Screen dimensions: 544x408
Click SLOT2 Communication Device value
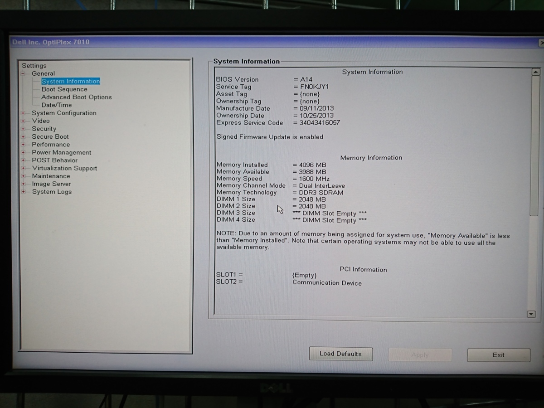pyautogui.click(x=327, y=283)
